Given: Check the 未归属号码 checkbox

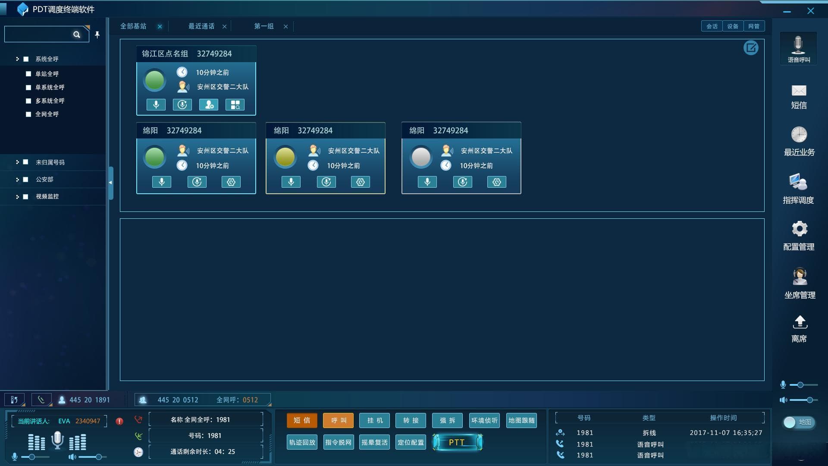Looking at the screenshot, I should pos(25,162).
